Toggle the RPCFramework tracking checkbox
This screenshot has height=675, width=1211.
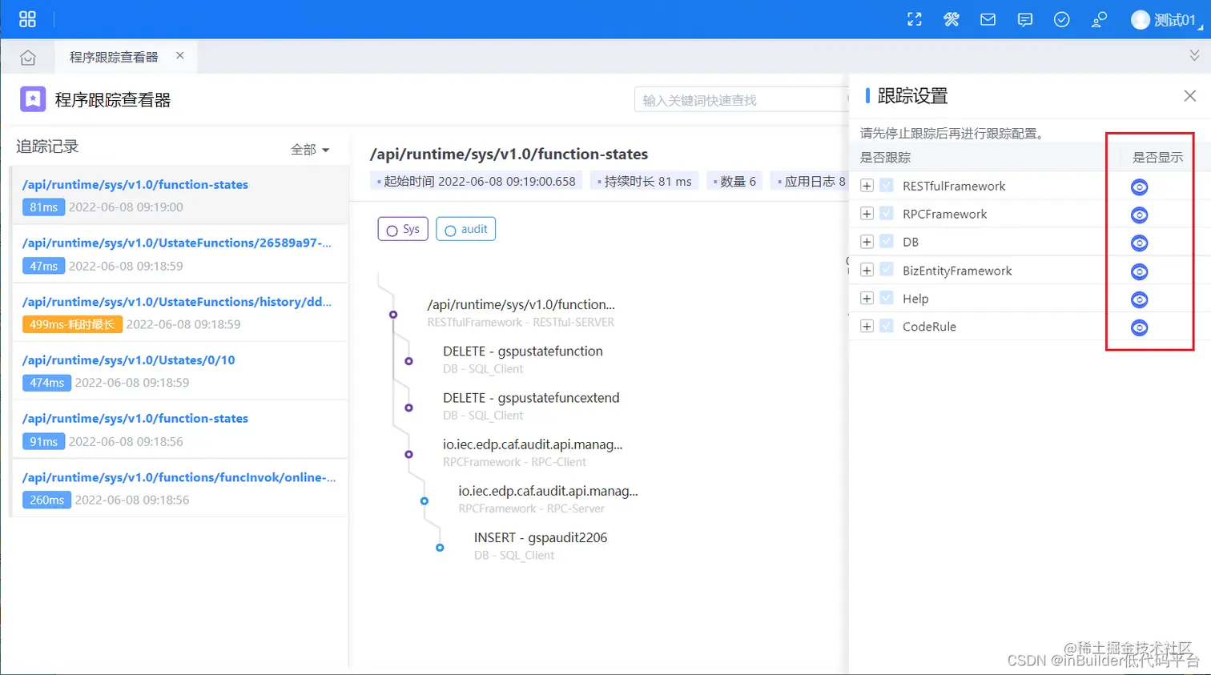[887, 214]
